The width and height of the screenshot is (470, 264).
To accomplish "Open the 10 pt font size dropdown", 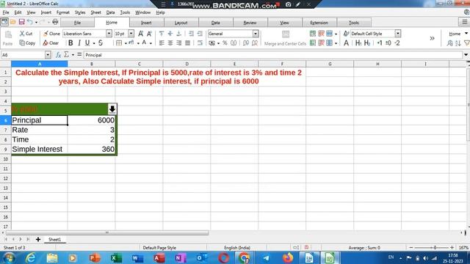I will (131, 34).
